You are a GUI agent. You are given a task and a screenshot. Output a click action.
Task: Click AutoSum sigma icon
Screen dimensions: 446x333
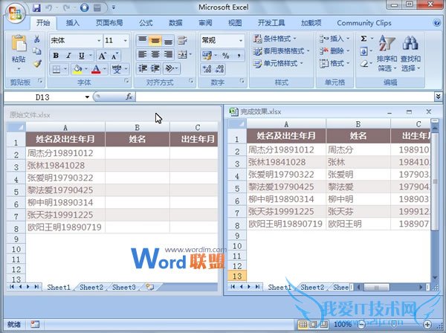click(x=363, y=39)
